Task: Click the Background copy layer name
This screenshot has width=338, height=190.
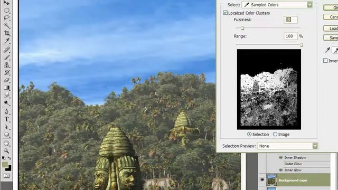Action: click(293, 180)
